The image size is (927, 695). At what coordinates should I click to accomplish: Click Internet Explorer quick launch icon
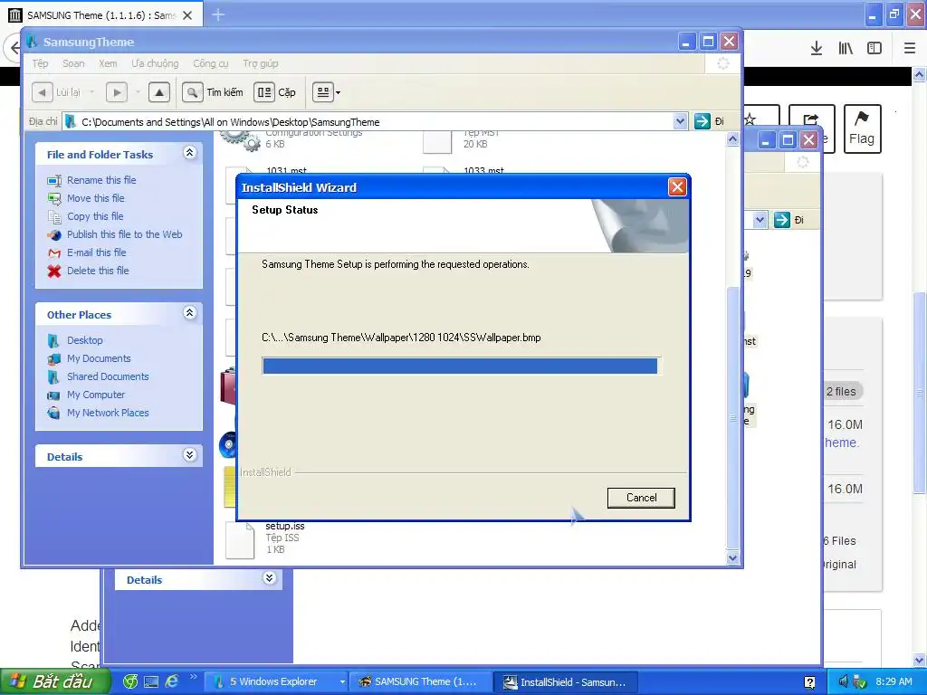(x=172, y=681)
